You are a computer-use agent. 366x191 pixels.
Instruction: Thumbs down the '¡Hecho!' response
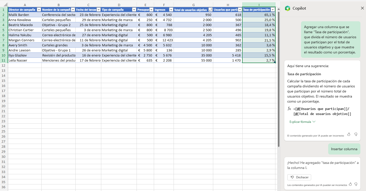pos(356,184)
